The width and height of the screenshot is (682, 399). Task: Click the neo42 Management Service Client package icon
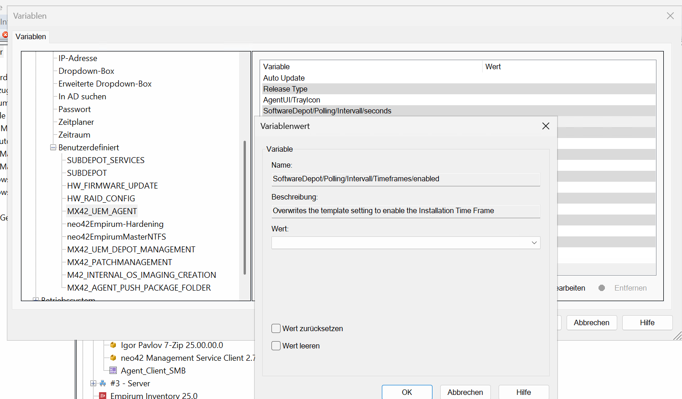[113, 358]
